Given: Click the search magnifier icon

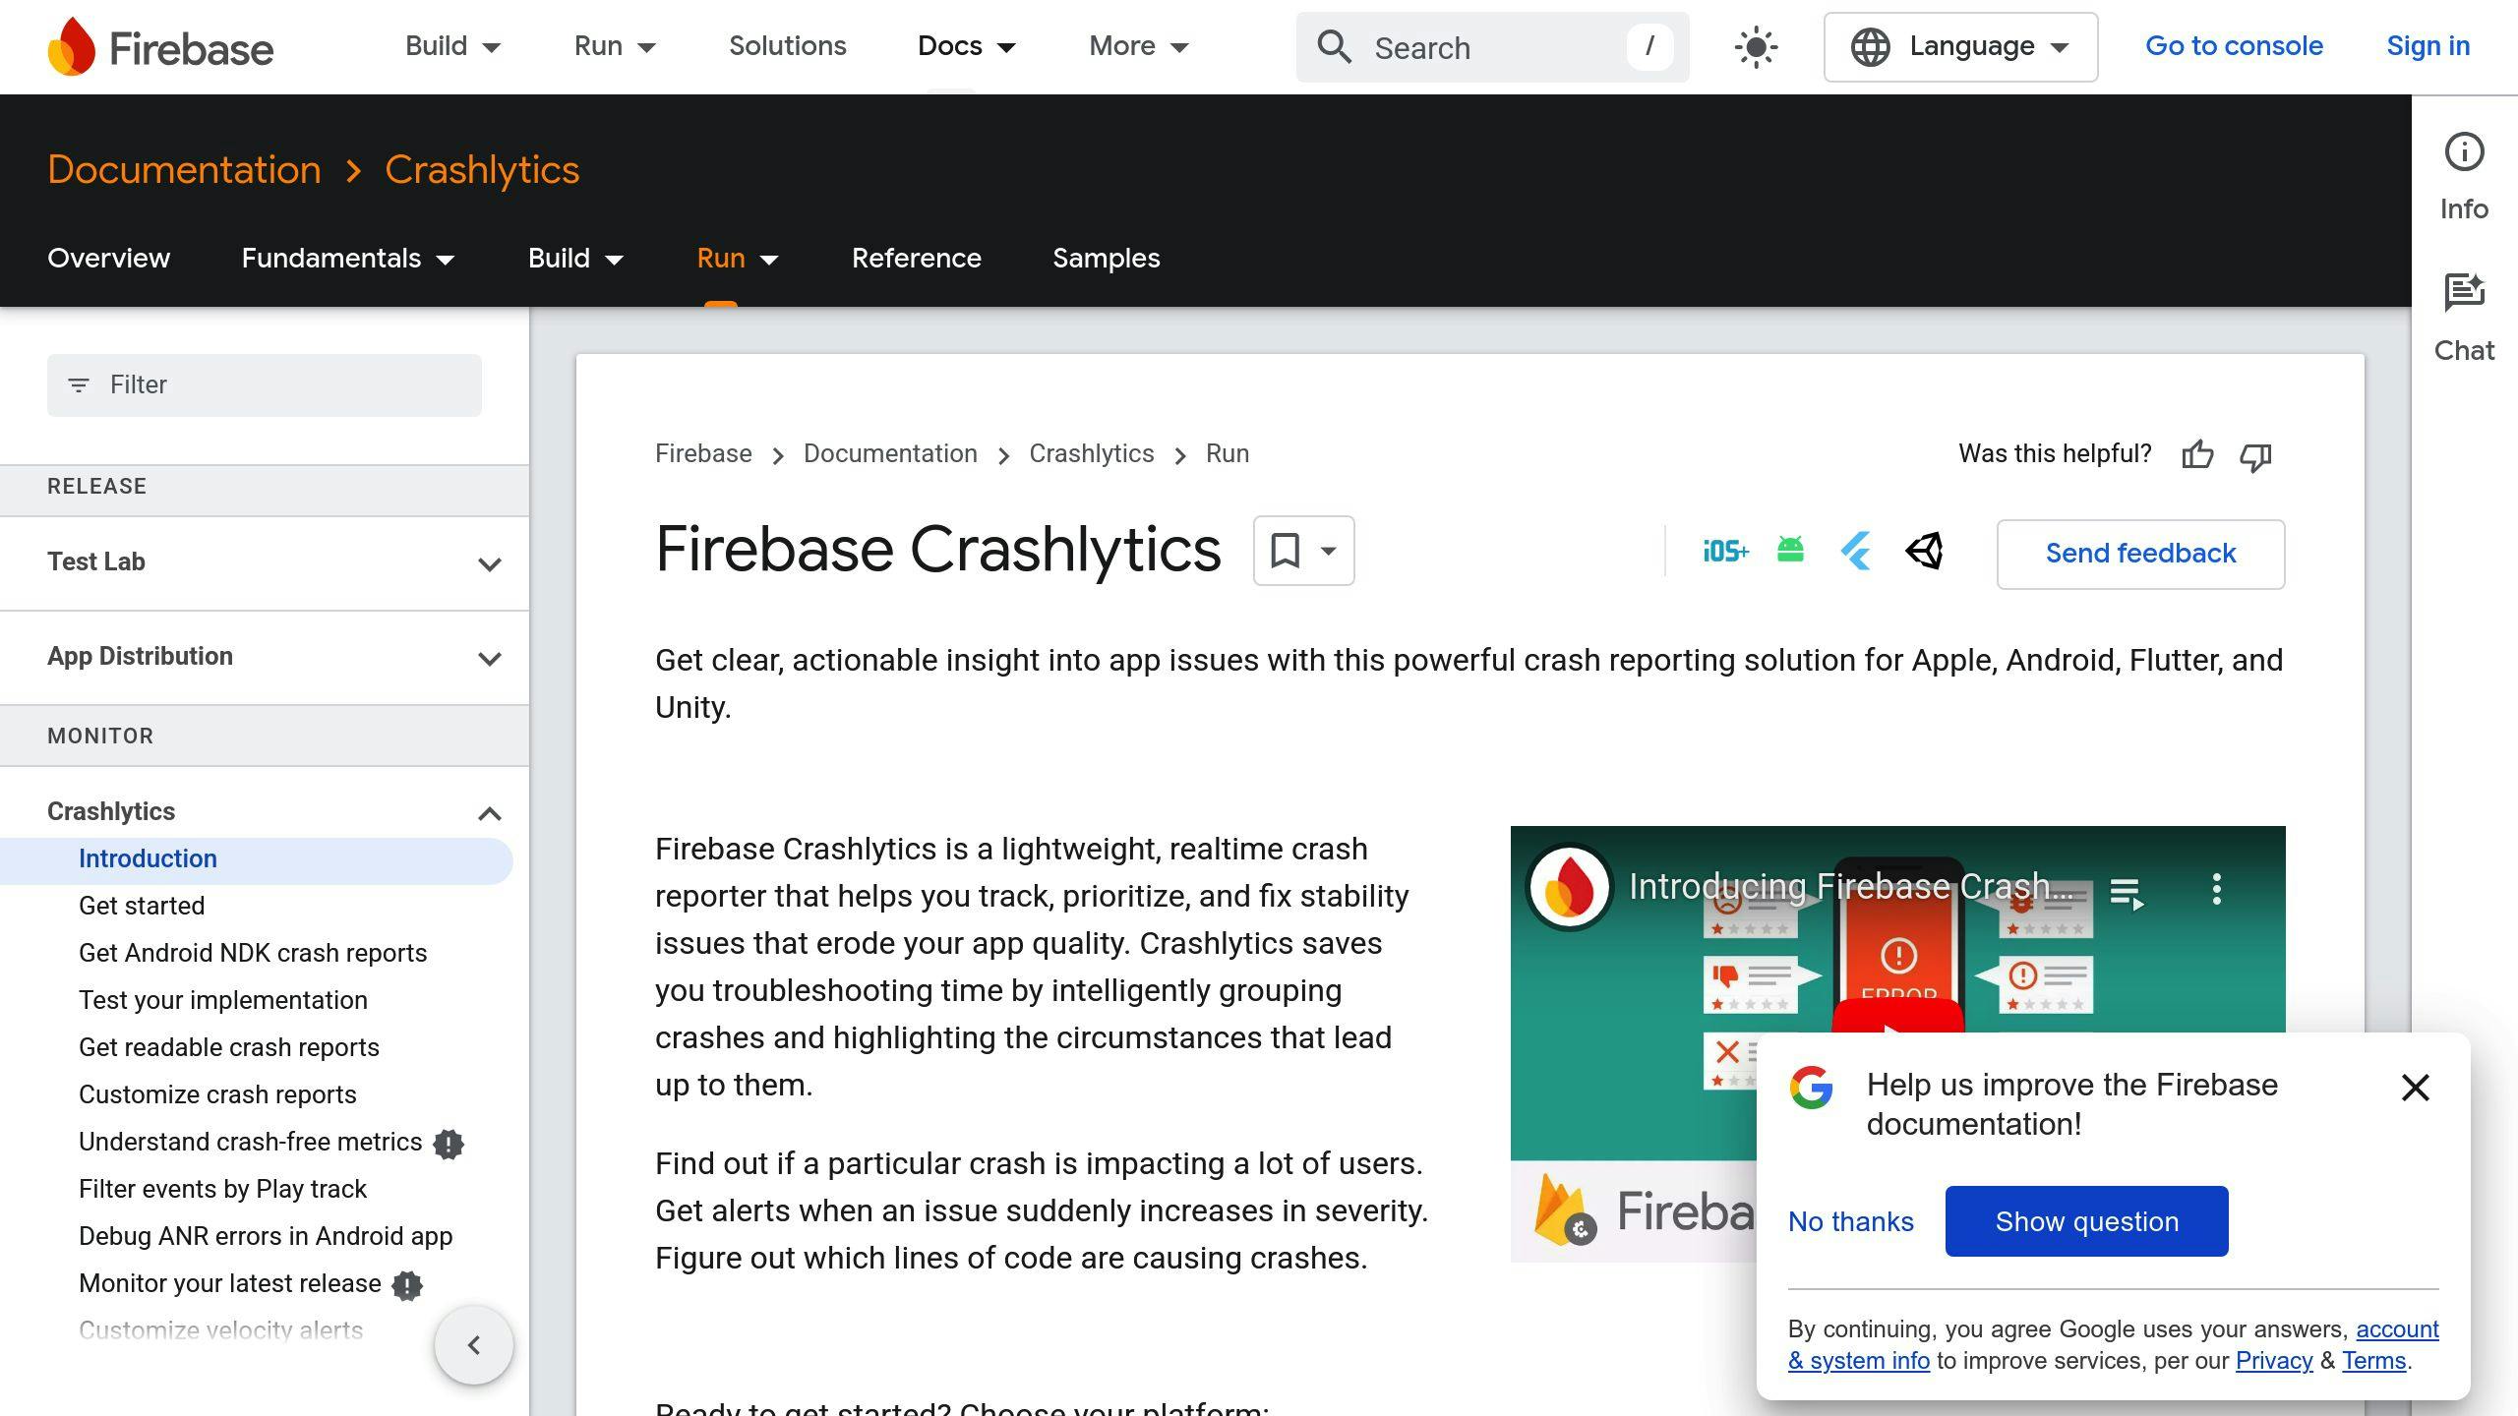Looking at the screenshot, I should [x=1334, y=46].
